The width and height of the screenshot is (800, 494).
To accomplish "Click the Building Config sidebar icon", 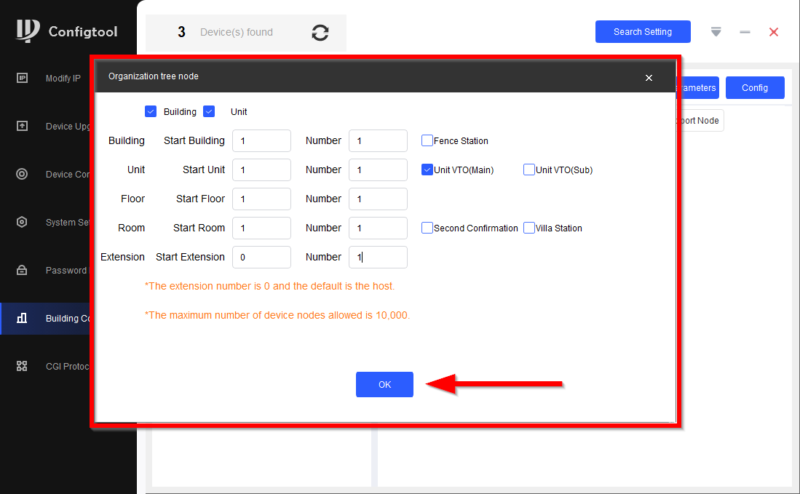I will (22, 318).
